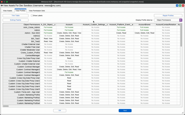Image resolution: width=185 pixels, height=115 pixels.
Task: Select the Custom: Chatter External row header
Action: point(22,61)
